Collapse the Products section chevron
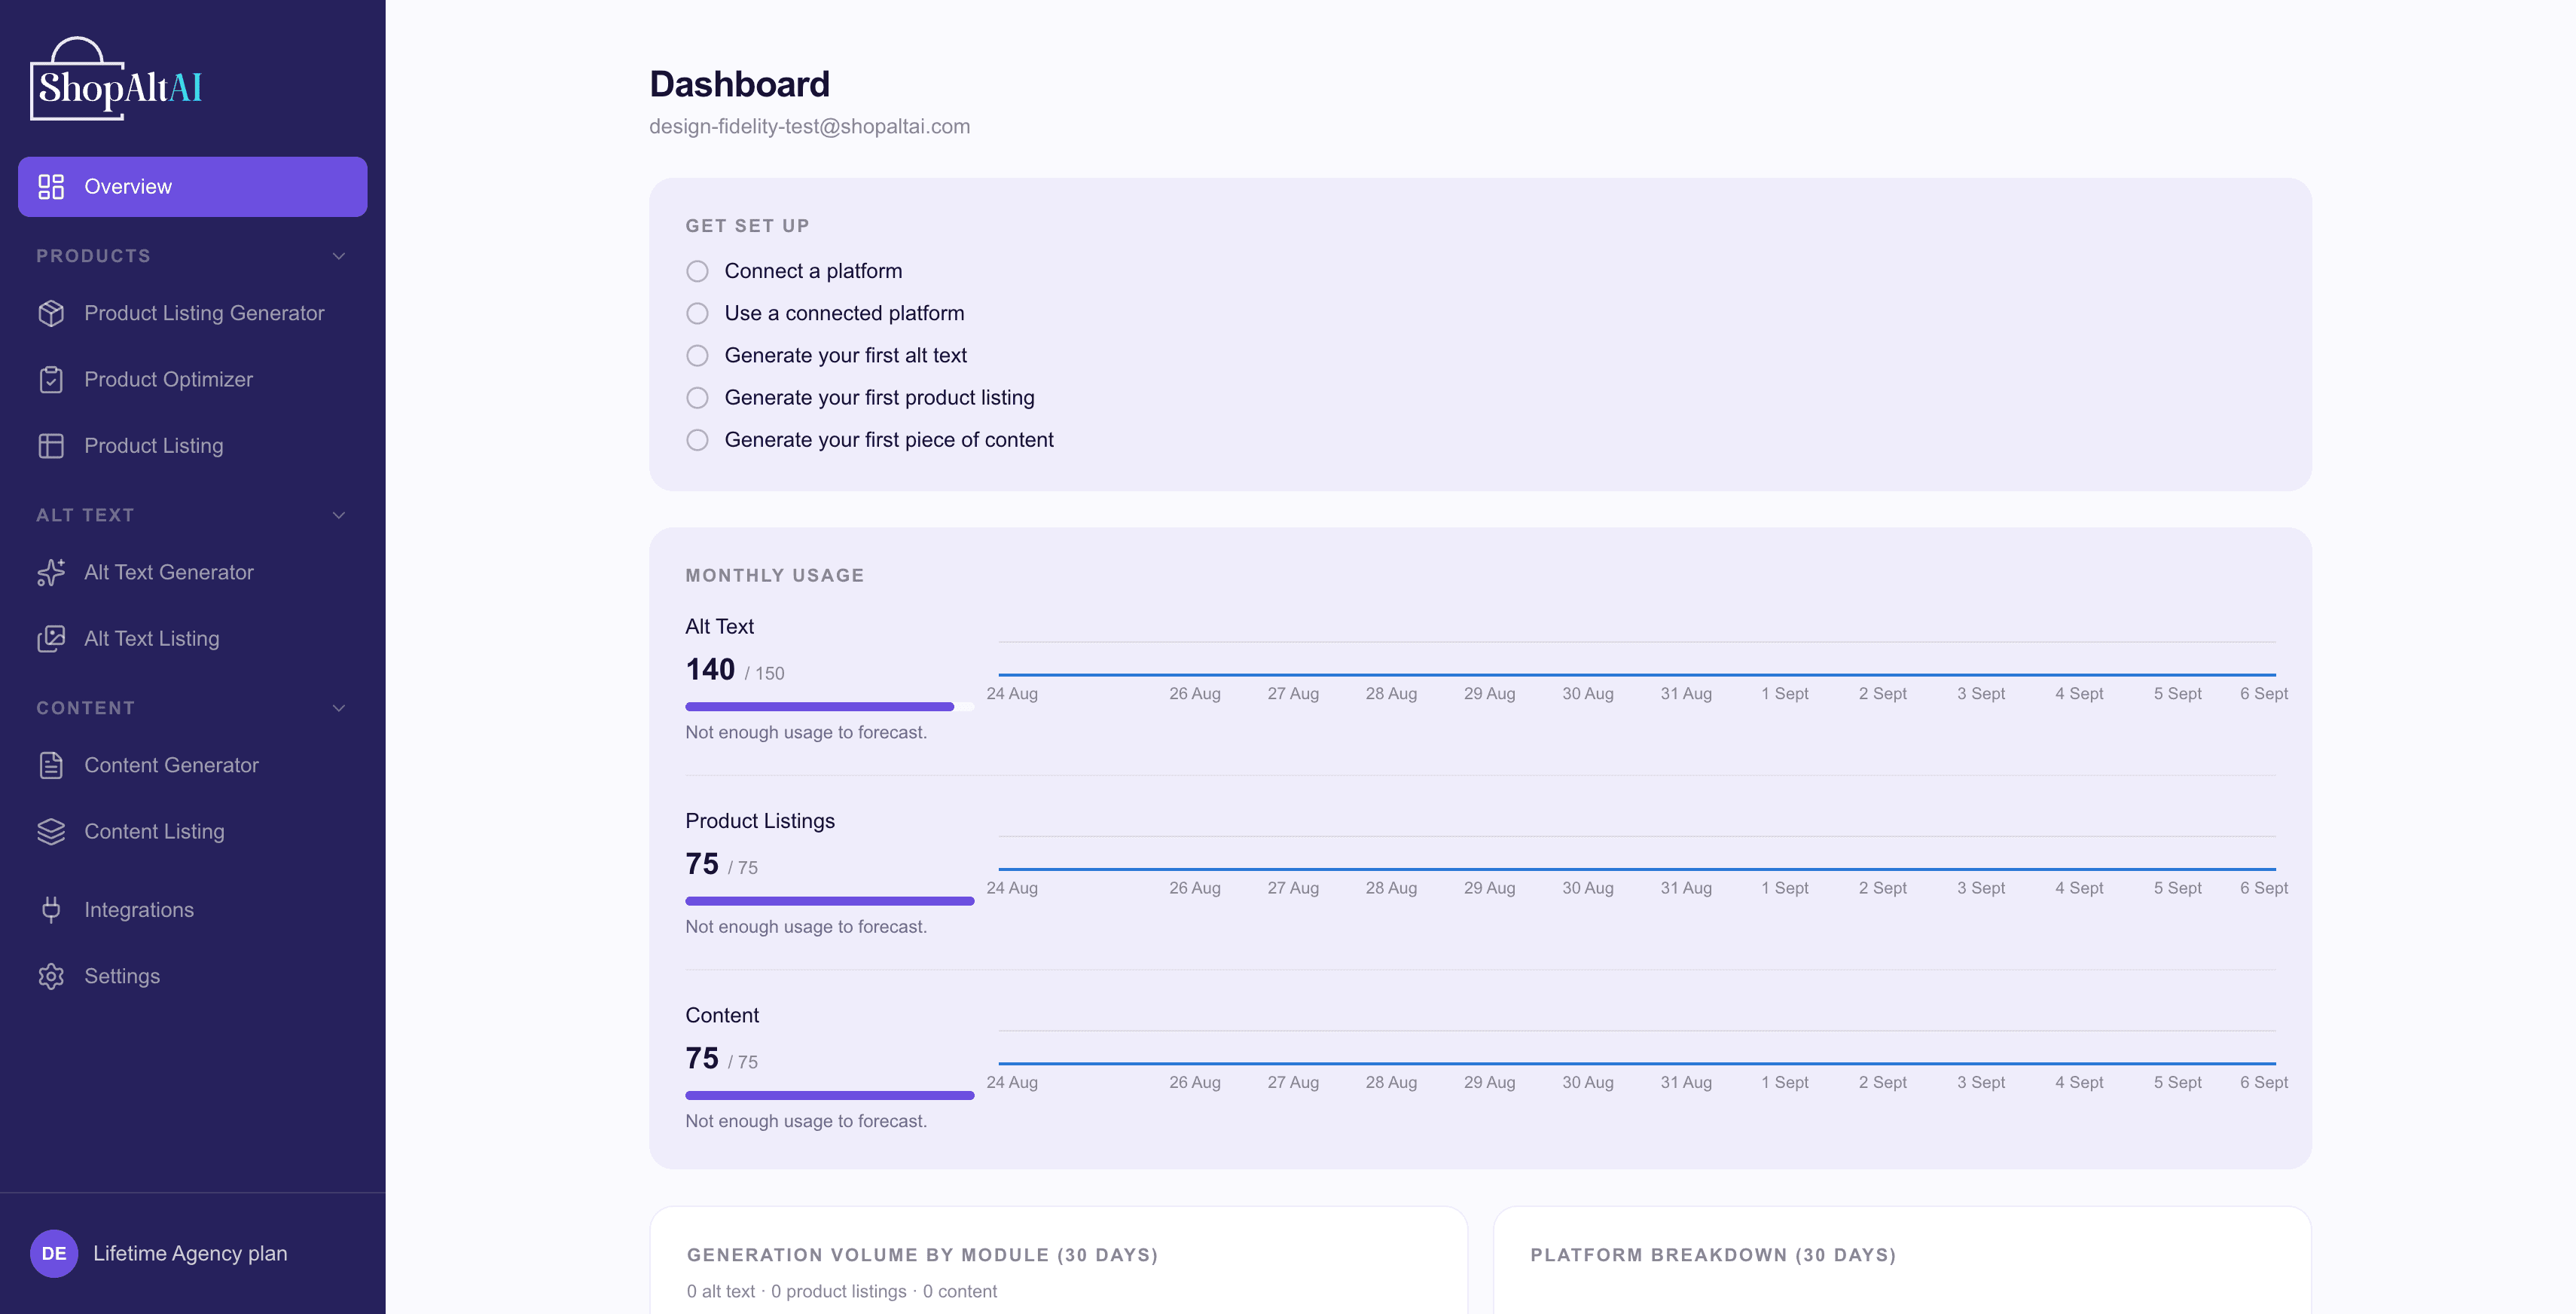 (339, 257)
